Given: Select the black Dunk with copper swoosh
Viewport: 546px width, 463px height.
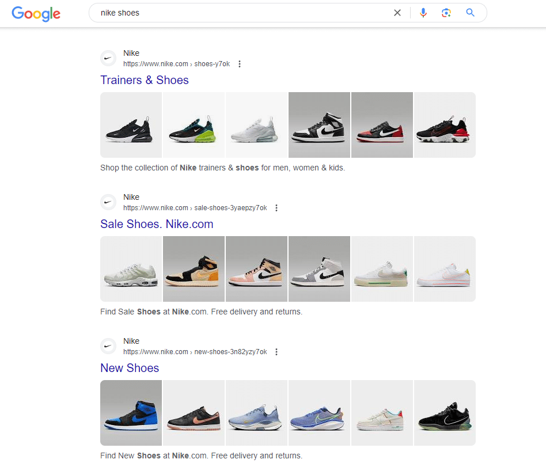Looking at the screenshot, I should coord(194,413).
